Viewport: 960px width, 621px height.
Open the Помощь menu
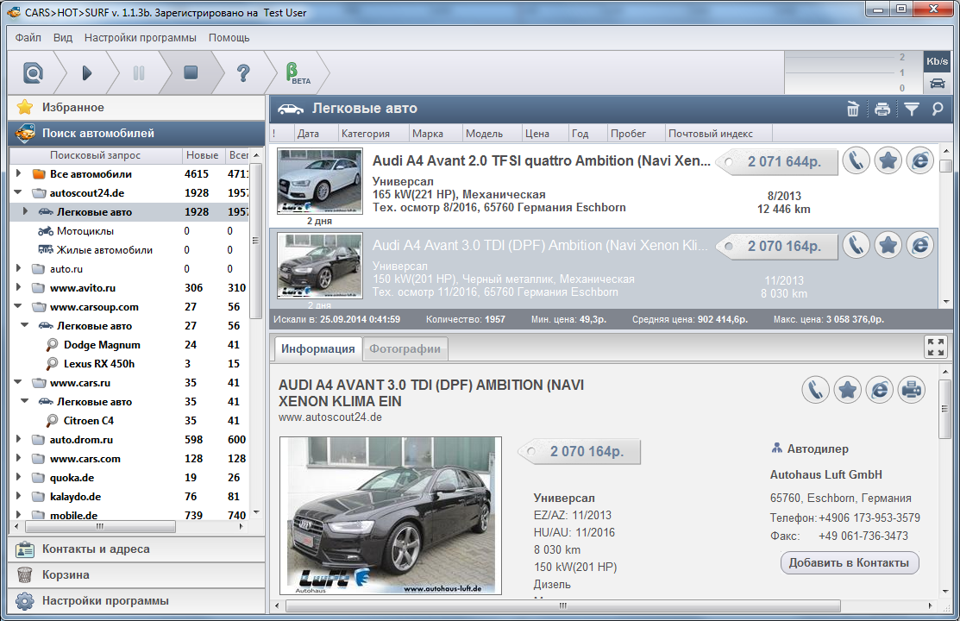(x=229, y=37)
